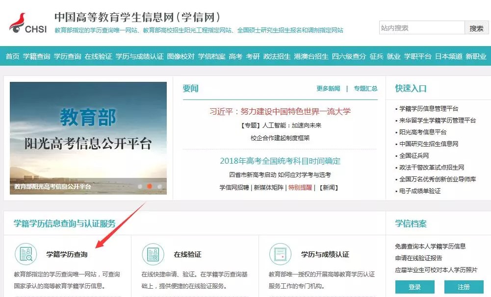Open 政法招生 navigation item
Viewport: 491px width, 297px height.
click(x=277, y=56)
